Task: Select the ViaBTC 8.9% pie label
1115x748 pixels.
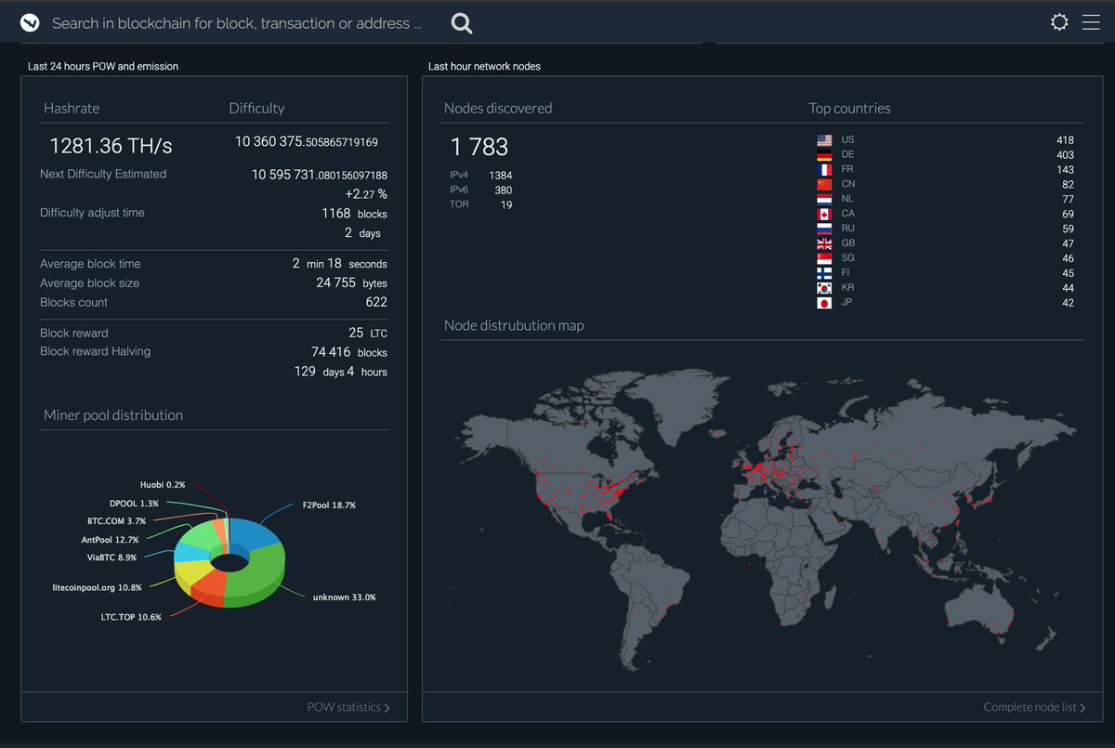Action: [112, 558]
